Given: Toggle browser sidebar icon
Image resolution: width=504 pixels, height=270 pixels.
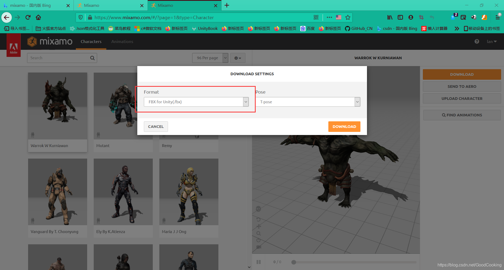Looking at the screenshot, I should pos(400,18).
